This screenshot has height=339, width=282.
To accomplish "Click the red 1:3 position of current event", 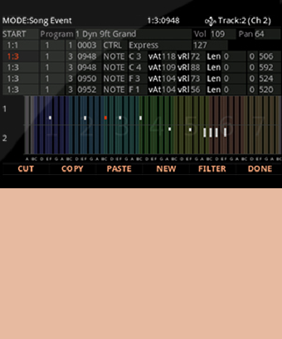I will tap(13, 56).
